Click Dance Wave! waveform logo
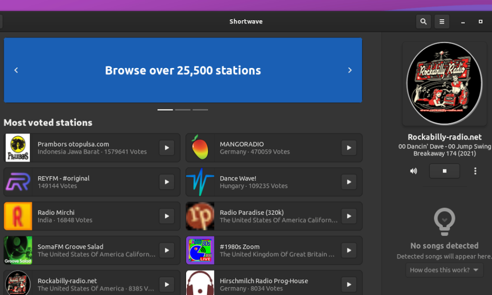 point(200,182)
